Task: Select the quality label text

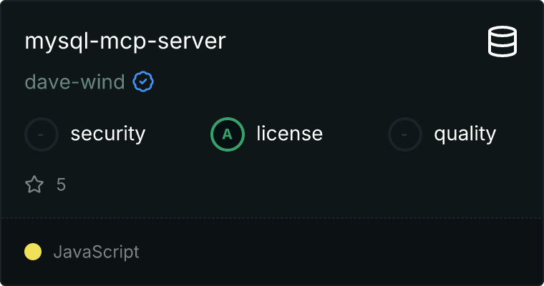Action: tap(465, 134)
